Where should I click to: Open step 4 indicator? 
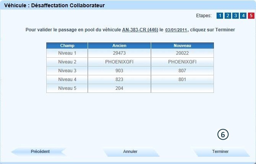point(243,16)
